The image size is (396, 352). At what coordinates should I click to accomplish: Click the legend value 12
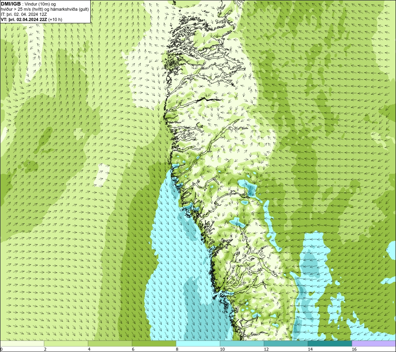click(266, 350)
